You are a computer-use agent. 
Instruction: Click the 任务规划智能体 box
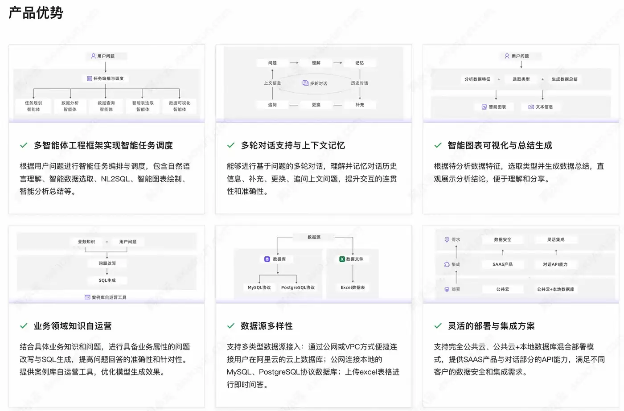click(33, 106)
